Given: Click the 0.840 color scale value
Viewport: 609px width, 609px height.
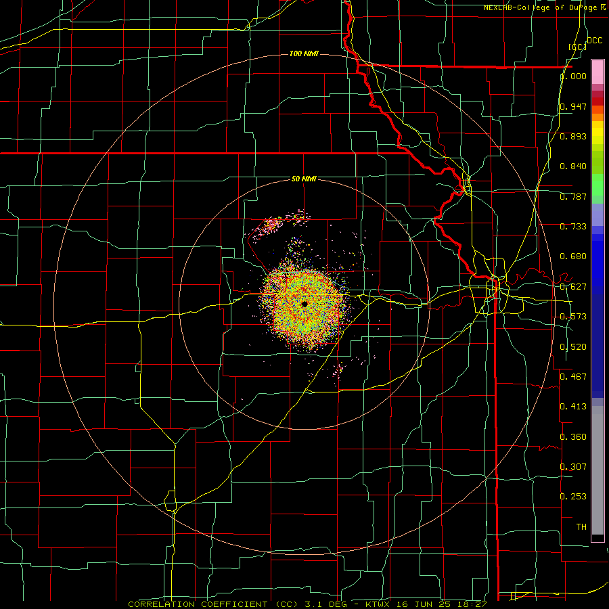Looking at the screenshot, I should (573, 166).
